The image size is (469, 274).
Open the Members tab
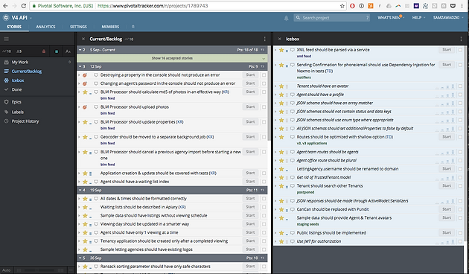click(x=110, y=27)
